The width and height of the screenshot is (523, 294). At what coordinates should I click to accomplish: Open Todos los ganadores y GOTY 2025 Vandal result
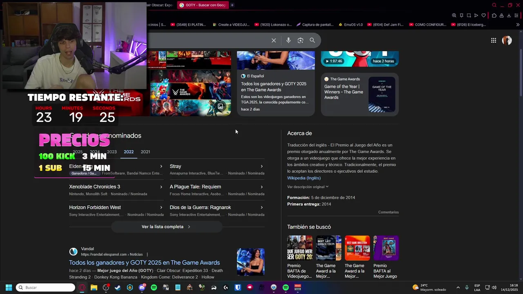[x=144, y=263]
